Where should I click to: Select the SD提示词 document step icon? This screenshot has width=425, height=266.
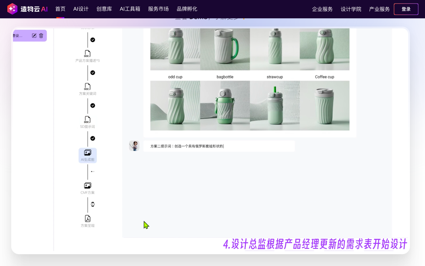[x=87, y=119]
